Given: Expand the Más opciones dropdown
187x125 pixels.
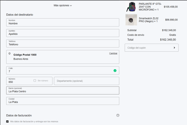Looking at the screenshot, I should [x=63, y=5].
